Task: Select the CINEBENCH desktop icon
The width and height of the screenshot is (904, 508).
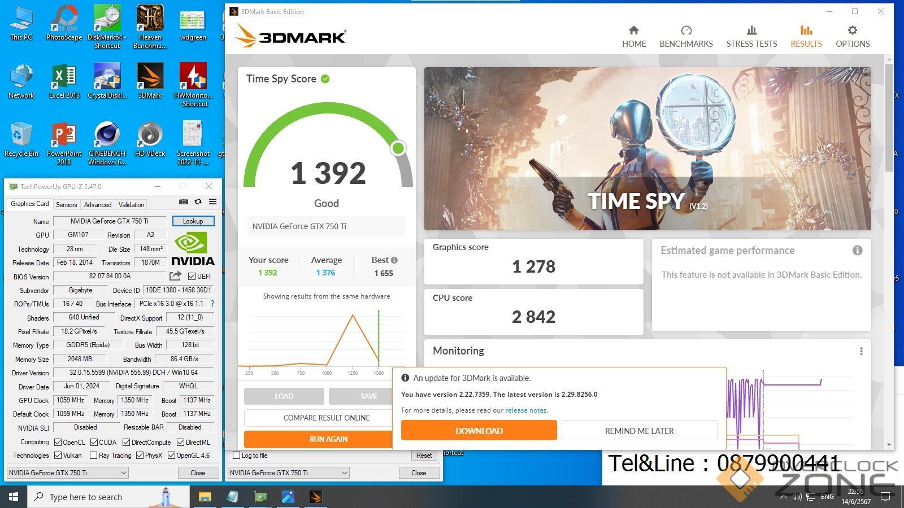Action: [x=107, y=143]
